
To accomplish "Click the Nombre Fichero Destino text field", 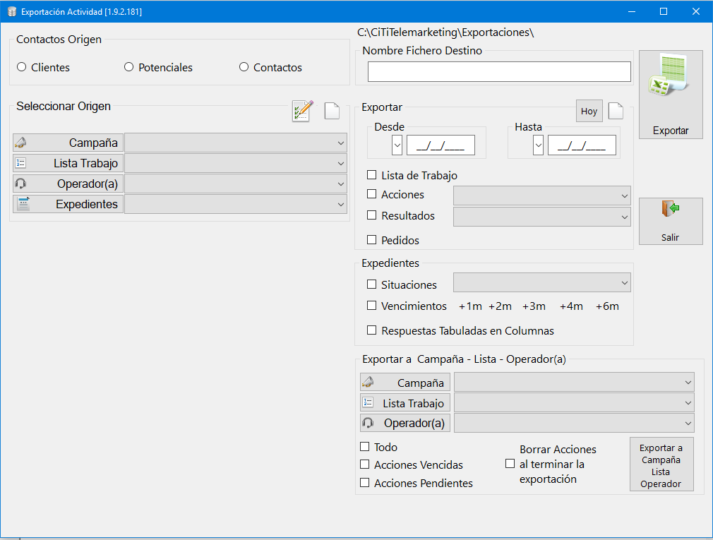I will (499, 71).
